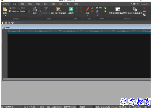This screenshot has width=153, height=110.
Task: Switch to the 项目 Project ribbon tab
Action: pyautogui.click(x=53, y=4)
